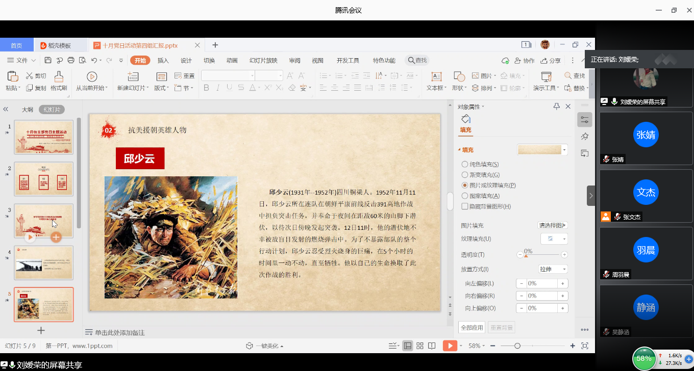
Task: Open the Picture (图片) insert dropdown
Action: (x=484, y=76)
